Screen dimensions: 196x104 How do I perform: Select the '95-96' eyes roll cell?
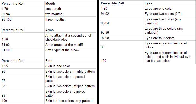(122, 30)
